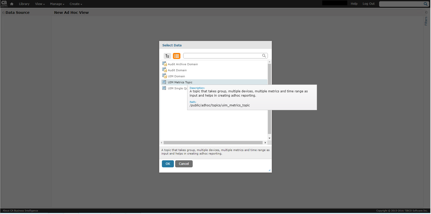
Task: Click the Filters vertical label
Action: point(426,21)
